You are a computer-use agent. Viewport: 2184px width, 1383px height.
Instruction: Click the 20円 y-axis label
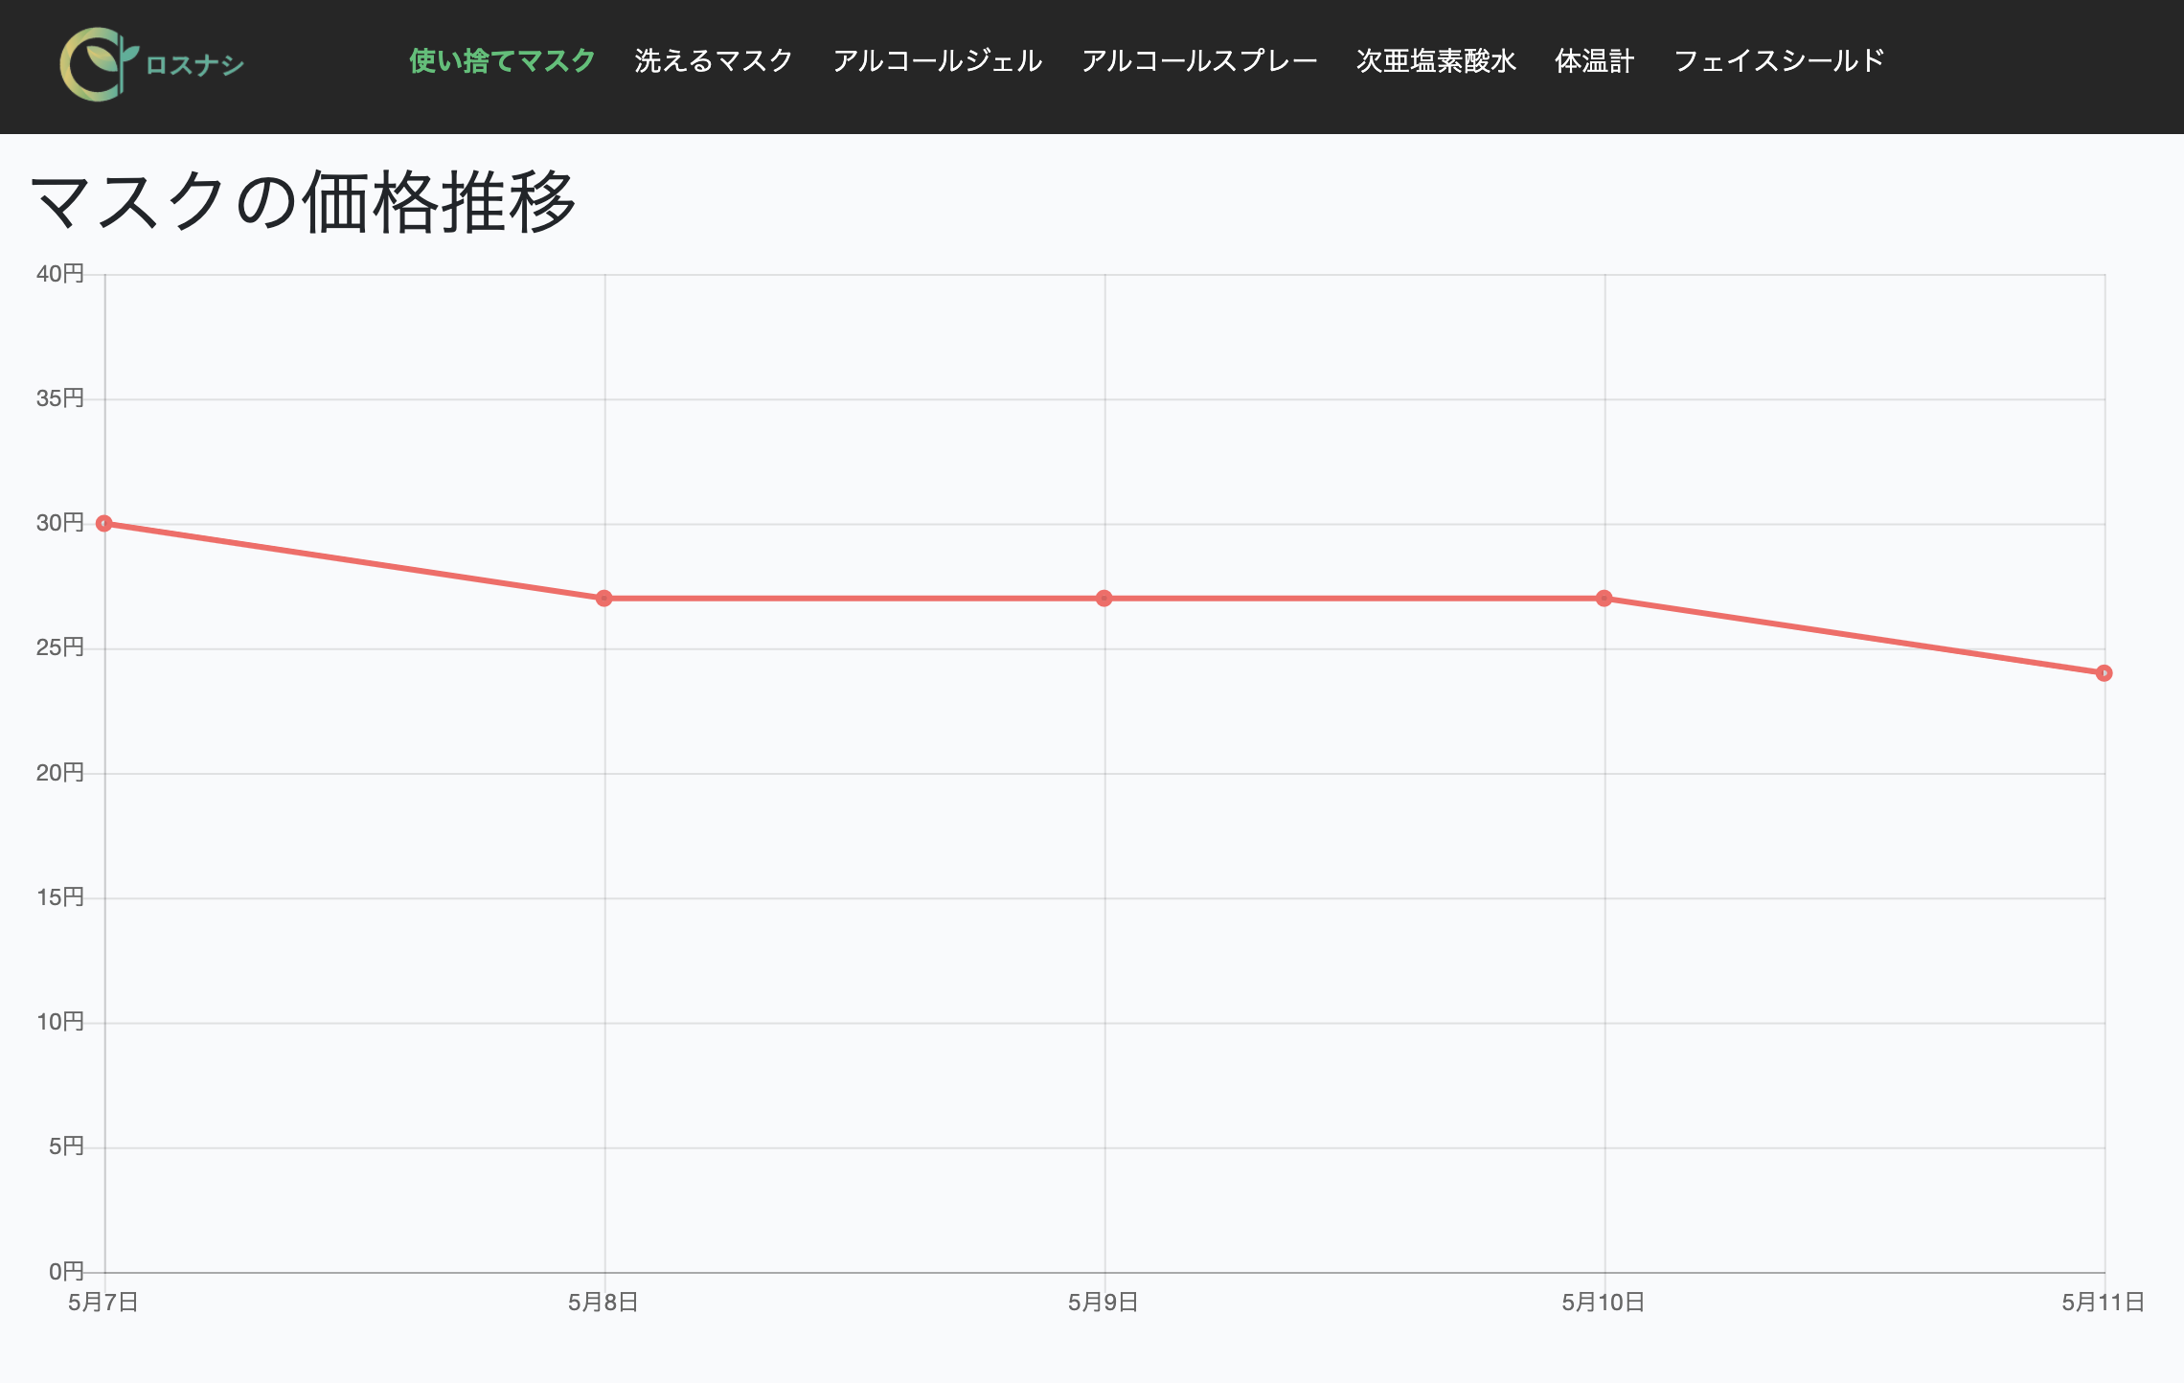pos(60,773)
